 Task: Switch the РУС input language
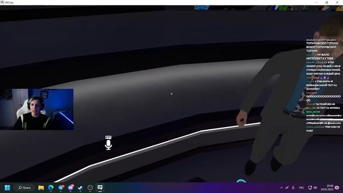coord(301,188)
